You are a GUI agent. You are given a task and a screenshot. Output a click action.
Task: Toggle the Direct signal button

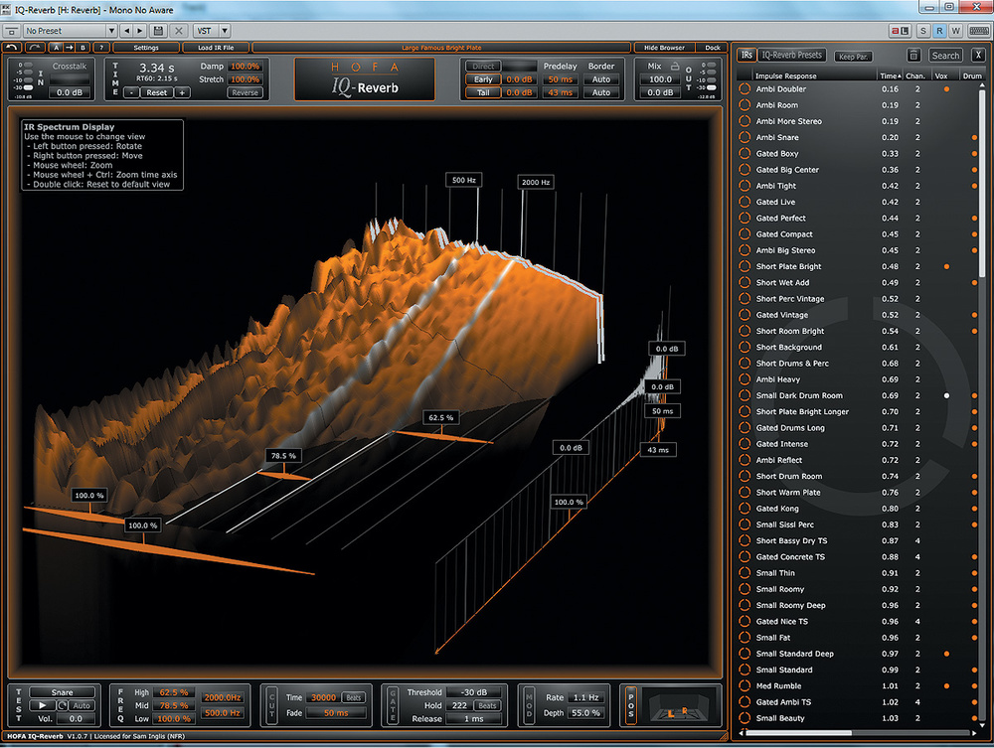point(483,66)
